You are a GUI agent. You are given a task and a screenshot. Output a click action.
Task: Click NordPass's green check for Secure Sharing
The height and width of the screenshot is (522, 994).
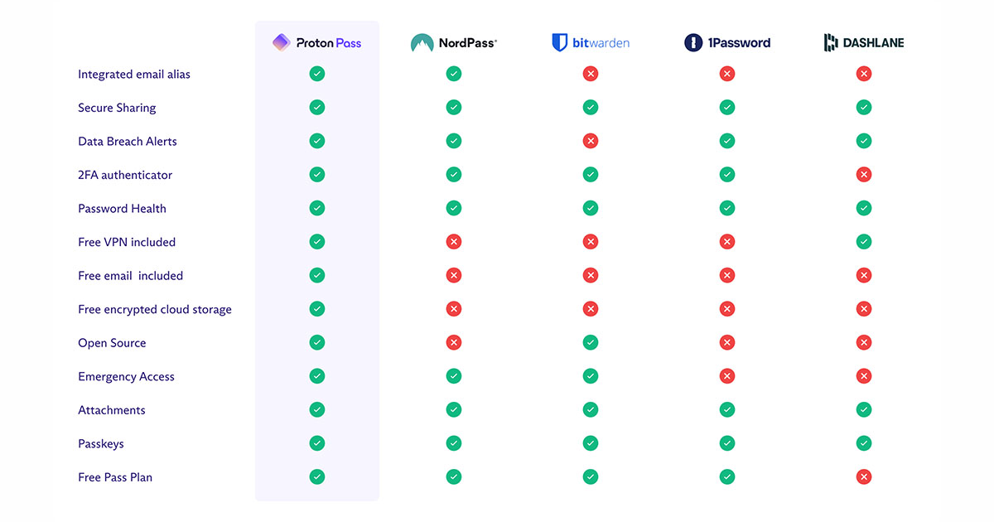453,107
